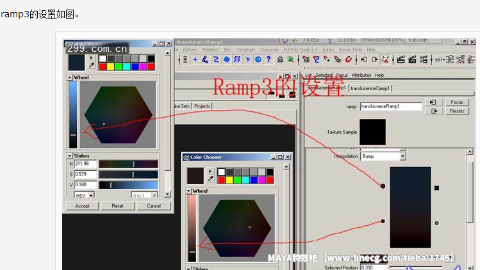Delete the lower ramp entry via x box
480x270 pixels.
pyautogui.click(x=437, y=223)
